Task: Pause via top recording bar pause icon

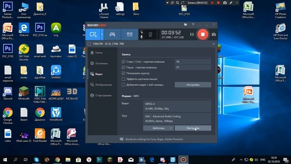Action: [212, 3]
